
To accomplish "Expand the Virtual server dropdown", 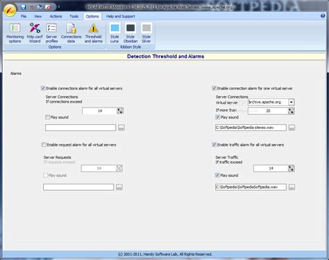I will pyautogui.click(x=291, y=102).
